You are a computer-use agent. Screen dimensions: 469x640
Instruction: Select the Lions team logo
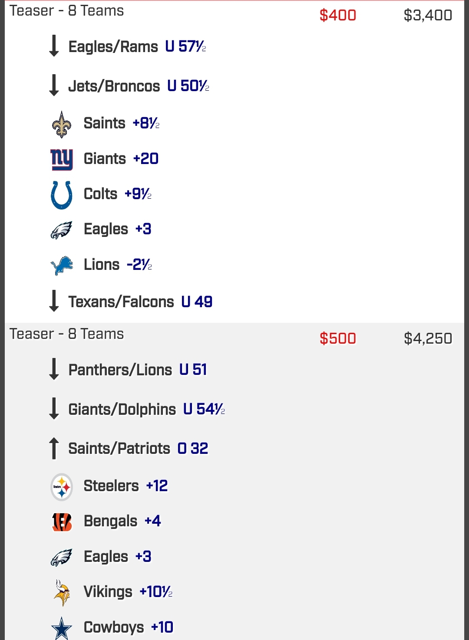tap(62, 265)
